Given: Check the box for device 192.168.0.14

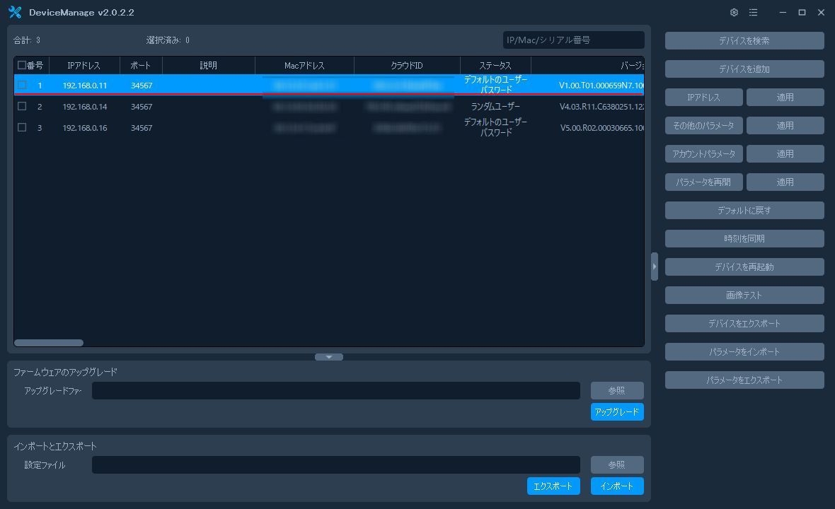Looking at the screenshot, I should click(x=22, y=106).
